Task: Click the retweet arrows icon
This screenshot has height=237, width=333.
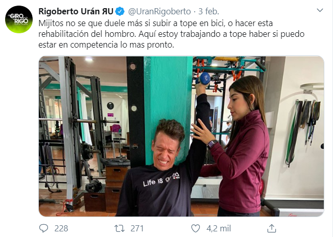Action: [120, 228]
